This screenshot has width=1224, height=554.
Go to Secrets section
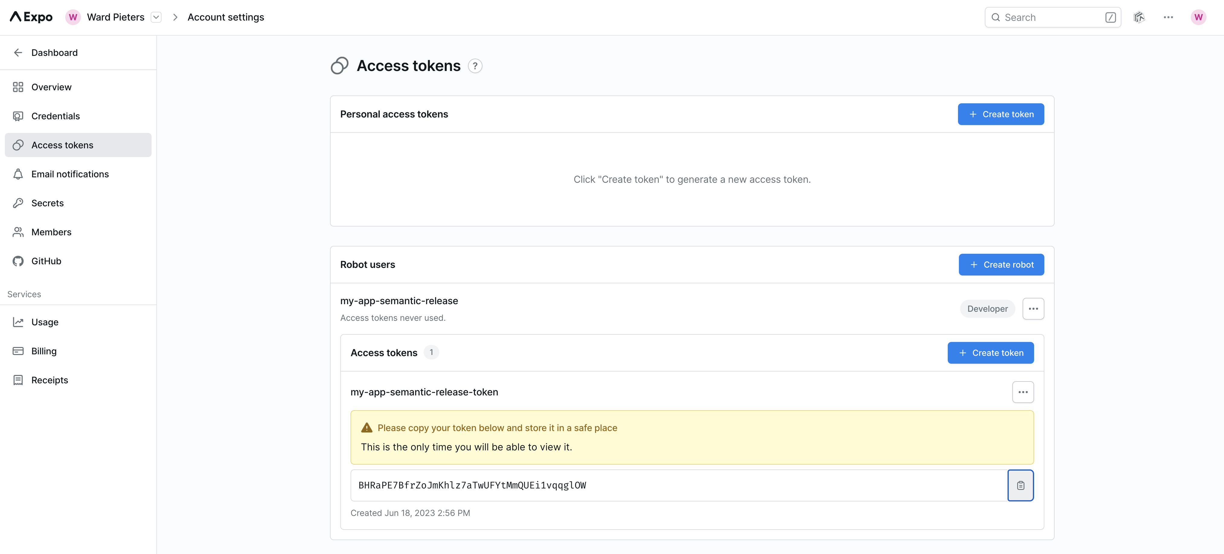[x=47, y=203]
